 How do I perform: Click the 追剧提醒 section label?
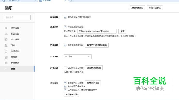click(54, 45)
